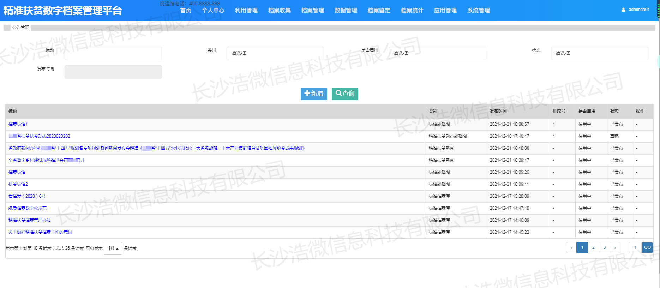Click the 查询 search button
660x288 pixels.
[345, 94]
